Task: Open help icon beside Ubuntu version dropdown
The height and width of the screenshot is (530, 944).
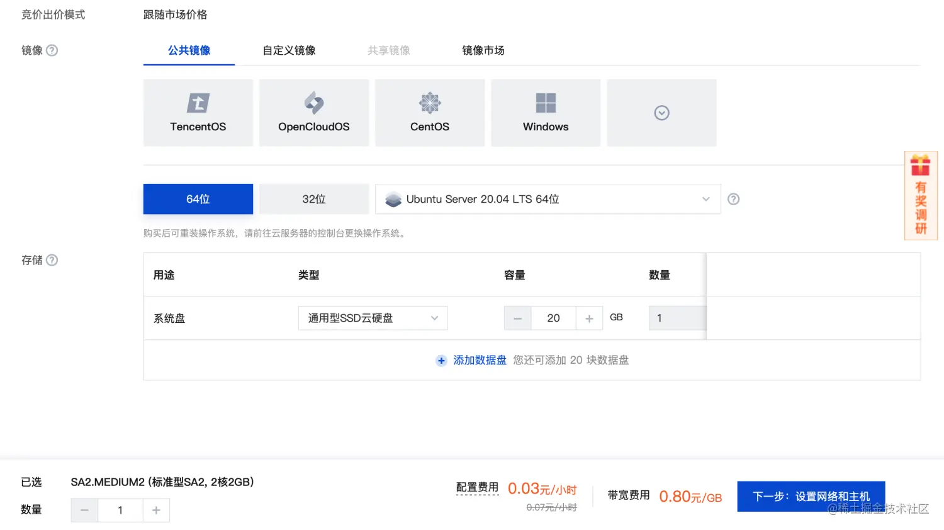Action: click(733, 199)
